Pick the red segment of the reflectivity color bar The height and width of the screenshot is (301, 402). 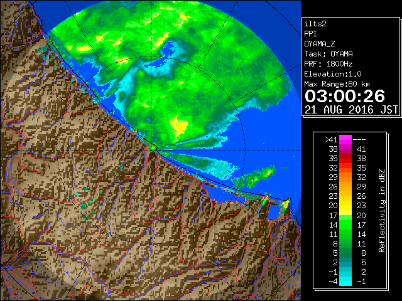coord(345,159)
